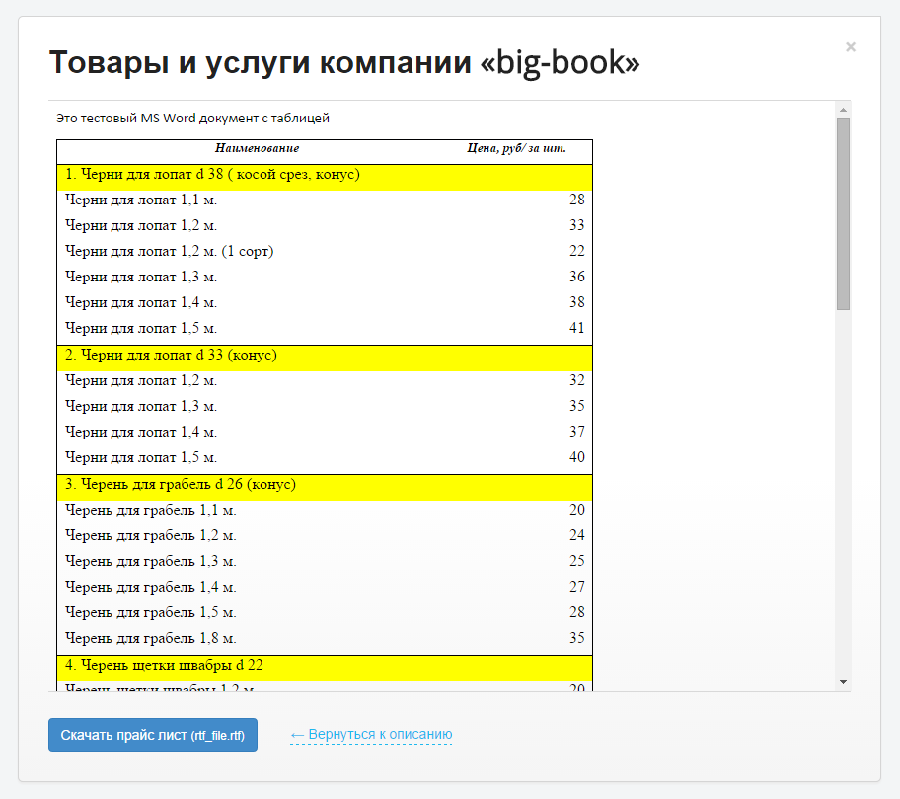Click the scrollbar down arrow
900x799 pixels.
click(843, 681)
